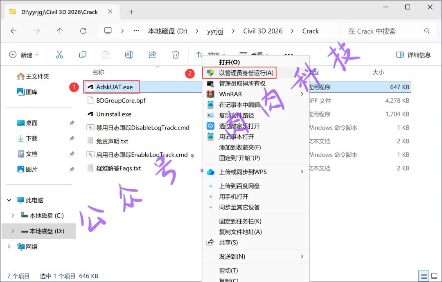Switch to details list view icon
Screen dimensions: 442x282
pyautogui.click(x=424, y=276)
